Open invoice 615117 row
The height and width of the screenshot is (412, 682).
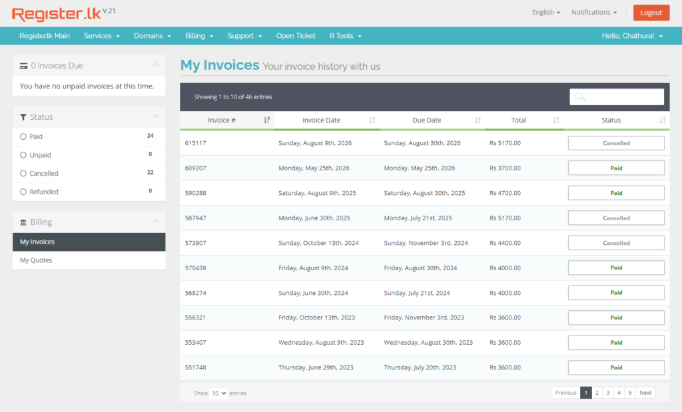click(x=425, y=143)
